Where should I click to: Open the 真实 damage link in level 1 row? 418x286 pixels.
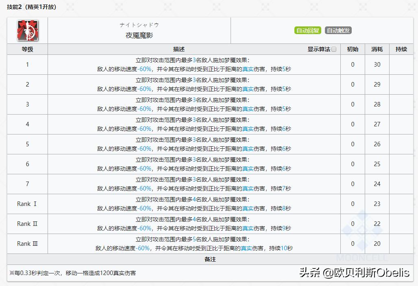(x=248, y=69)
